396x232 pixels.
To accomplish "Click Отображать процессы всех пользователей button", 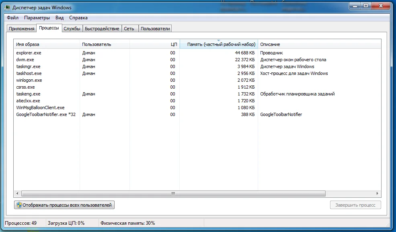I will coord(64,205).
